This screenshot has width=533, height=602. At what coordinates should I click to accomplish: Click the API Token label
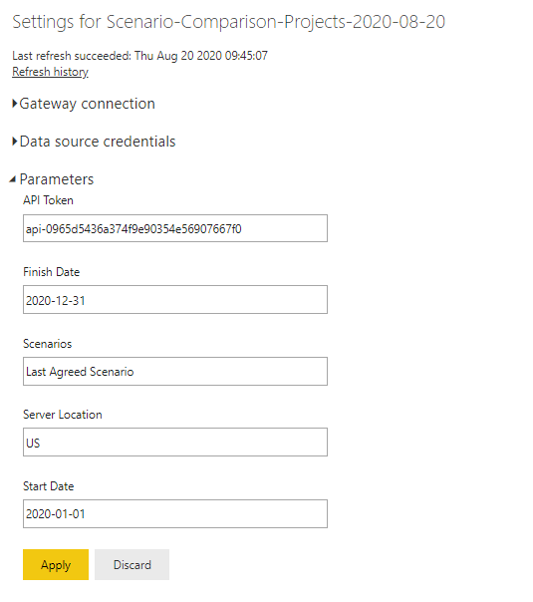(x=48, y=200)
